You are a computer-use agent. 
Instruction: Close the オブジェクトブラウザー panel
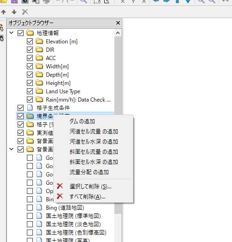coord(118,23)
